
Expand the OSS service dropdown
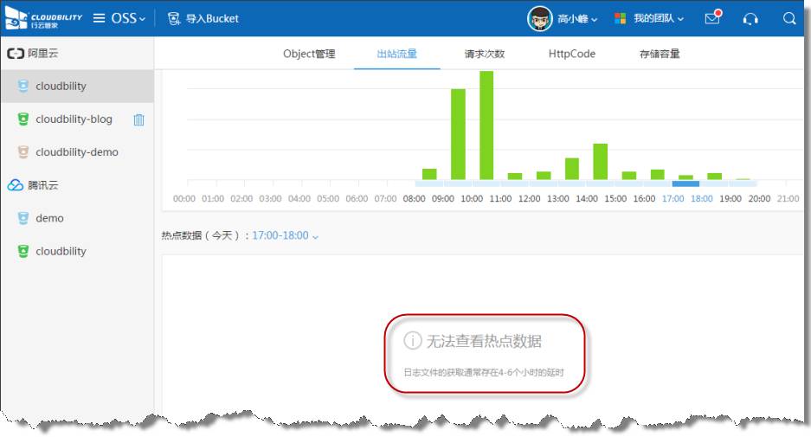[x=127, y=18]
